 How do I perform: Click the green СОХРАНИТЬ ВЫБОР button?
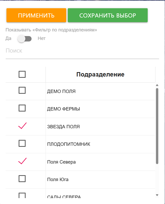(x=108, y=15)
